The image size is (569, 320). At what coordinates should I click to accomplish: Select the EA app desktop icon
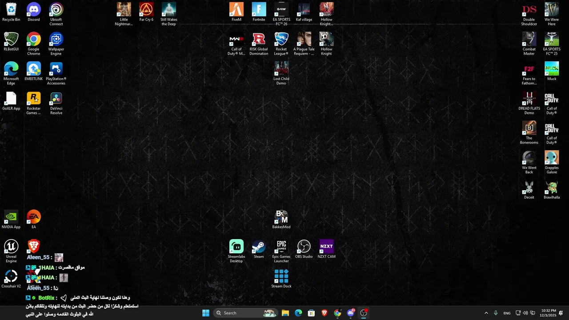34,220
